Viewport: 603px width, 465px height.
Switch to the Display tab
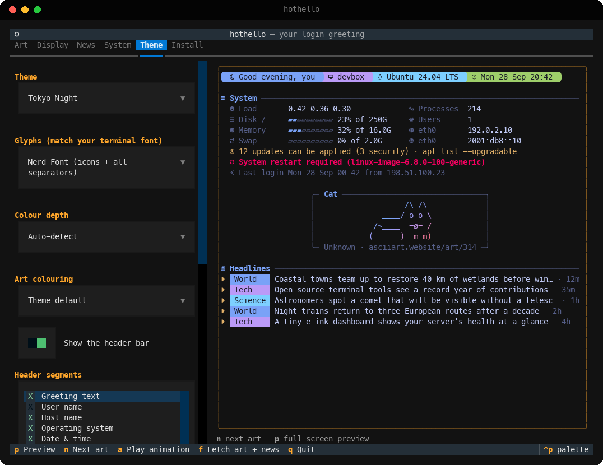pyautogui.click(x=53, y=45)
